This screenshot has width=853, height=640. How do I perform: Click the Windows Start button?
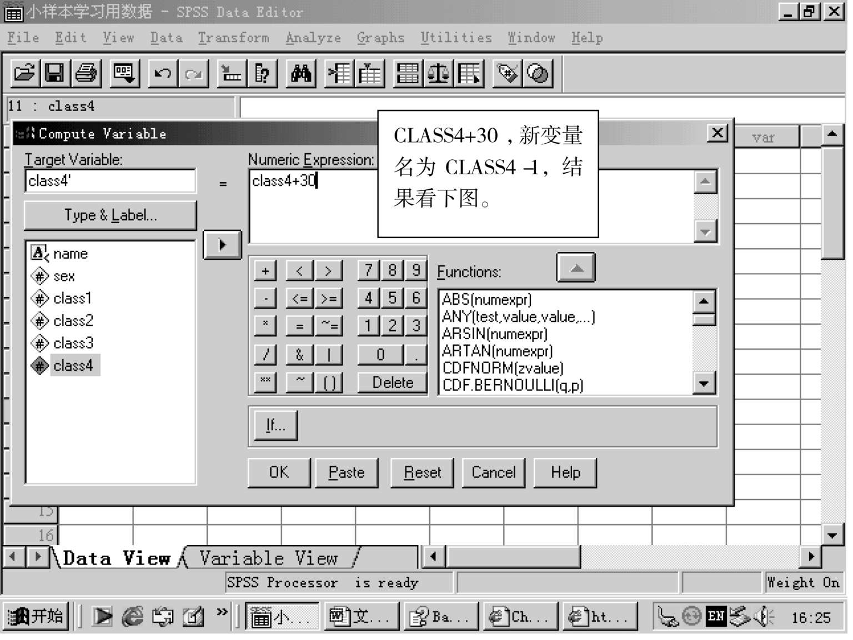[36, 616]
